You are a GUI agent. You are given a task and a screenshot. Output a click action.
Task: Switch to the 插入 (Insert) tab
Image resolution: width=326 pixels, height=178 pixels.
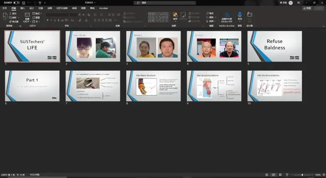click(x=23, y=8)
